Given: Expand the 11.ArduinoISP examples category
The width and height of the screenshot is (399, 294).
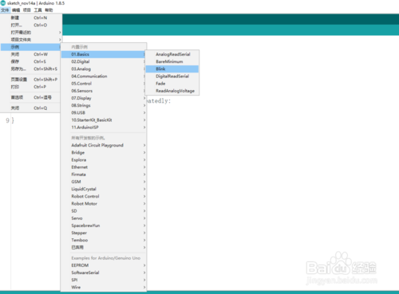Looking at the screenshot, I should (x=104, y=127).
